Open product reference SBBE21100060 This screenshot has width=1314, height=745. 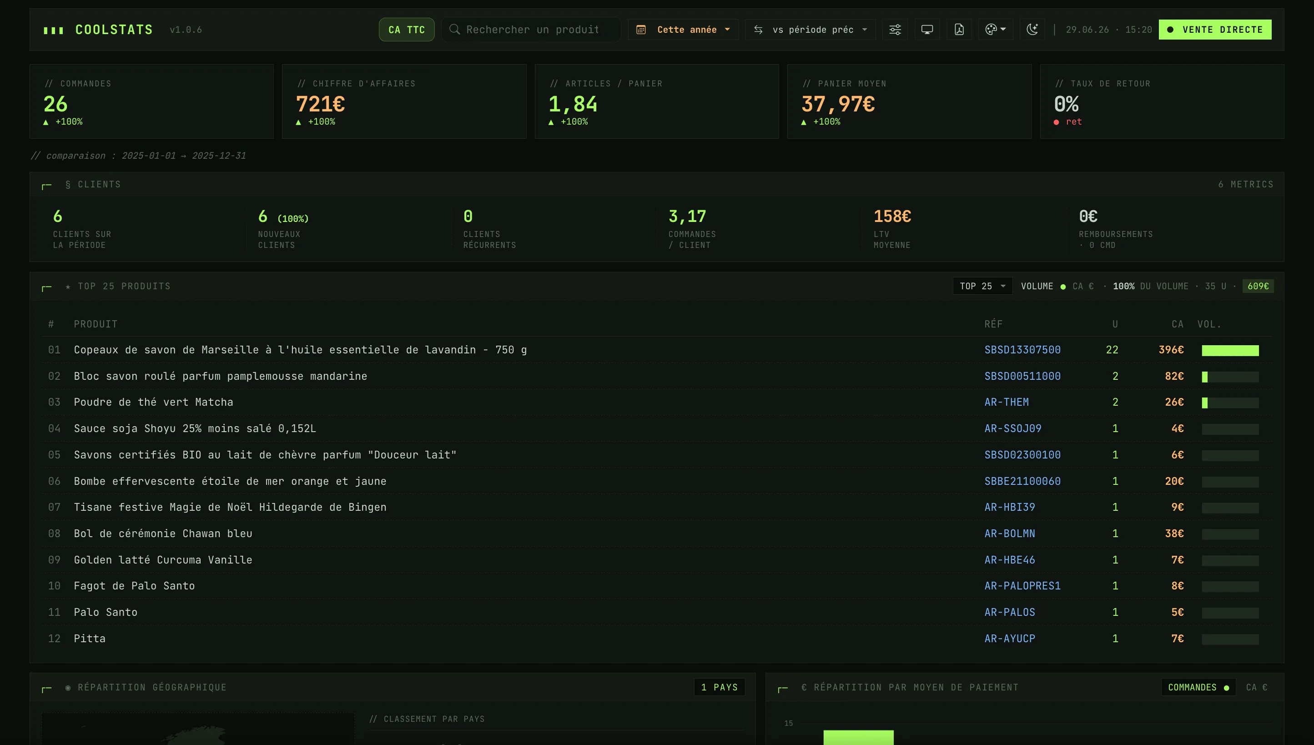coord(1022,481)
